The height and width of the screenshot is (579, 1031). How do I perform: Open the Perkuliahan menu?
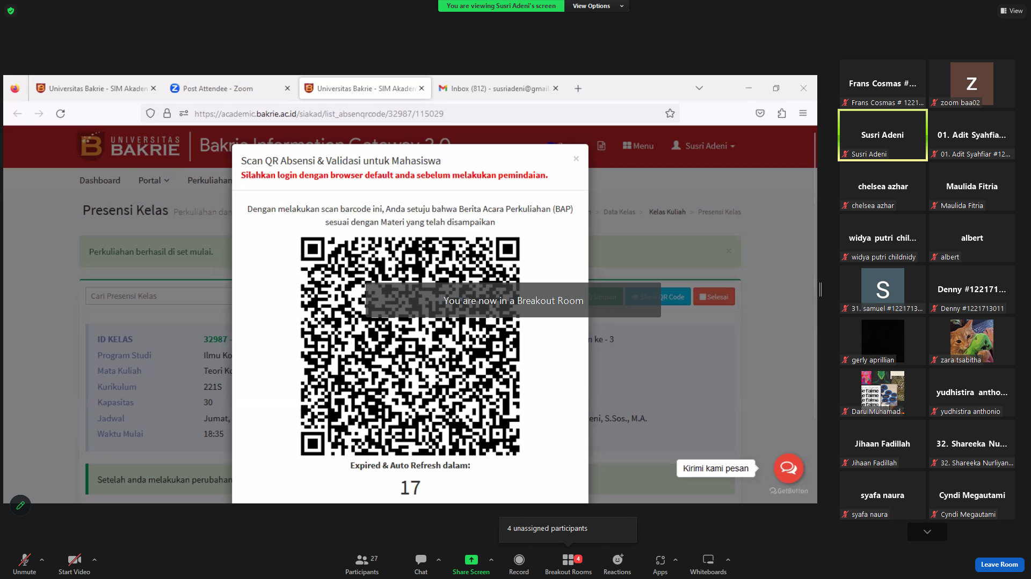(x=209, y=181)
